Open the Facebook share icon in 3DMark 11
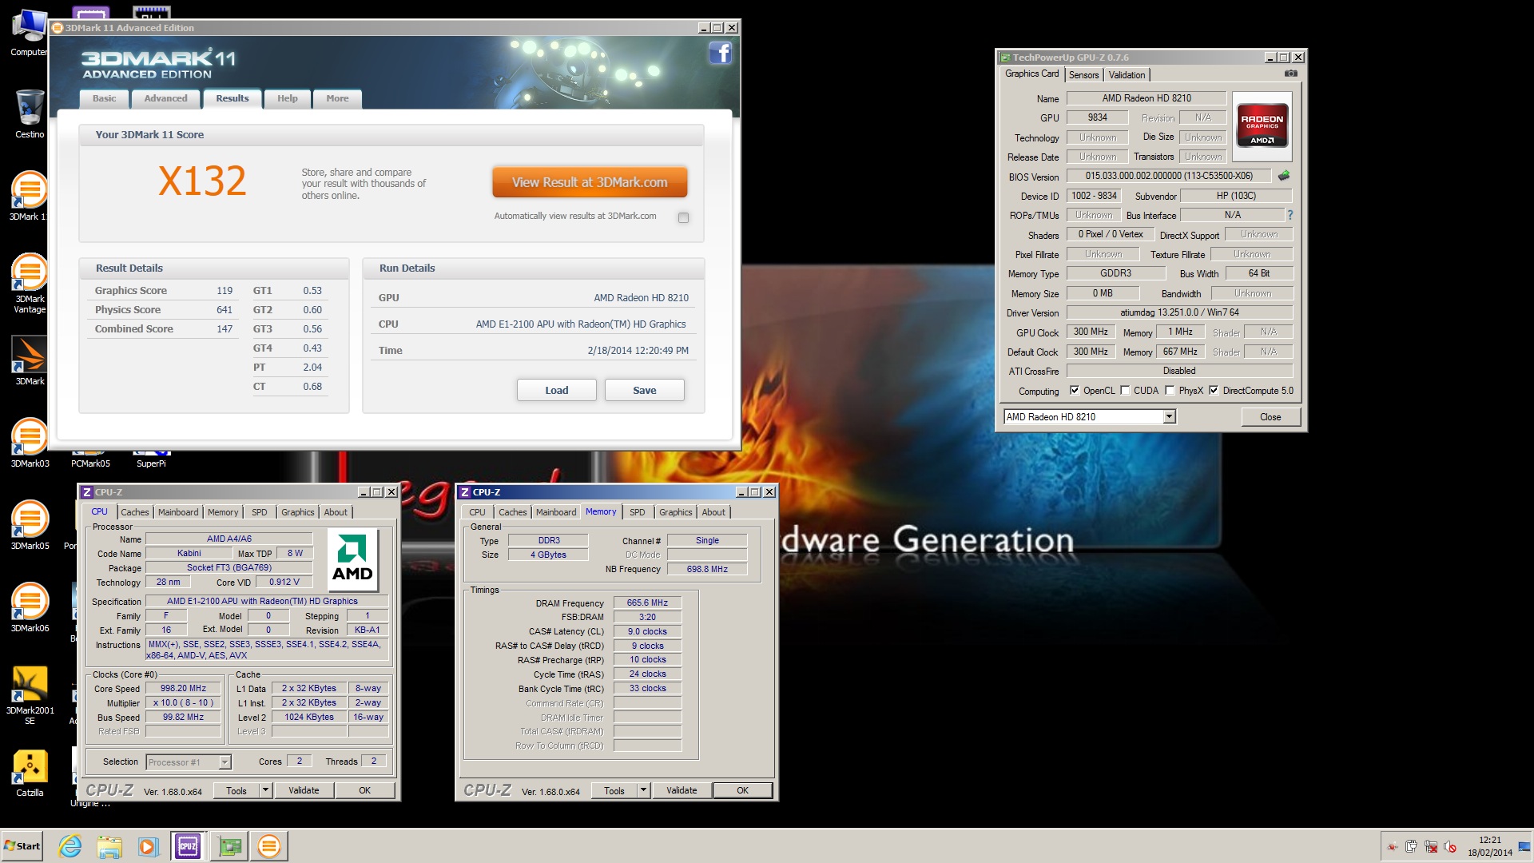 (x=720, y=54)
